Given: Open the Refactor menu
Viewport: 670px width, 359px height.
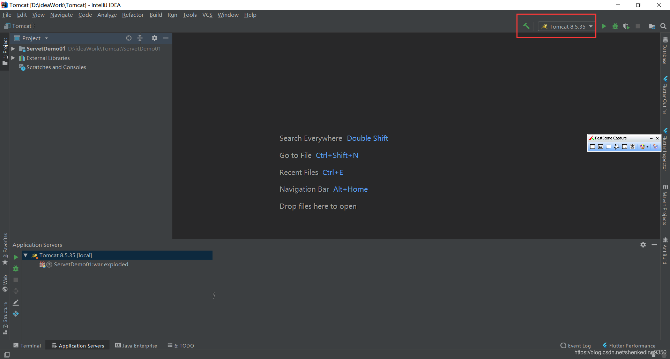Looking at the screenshot, I should click(133, 15).
